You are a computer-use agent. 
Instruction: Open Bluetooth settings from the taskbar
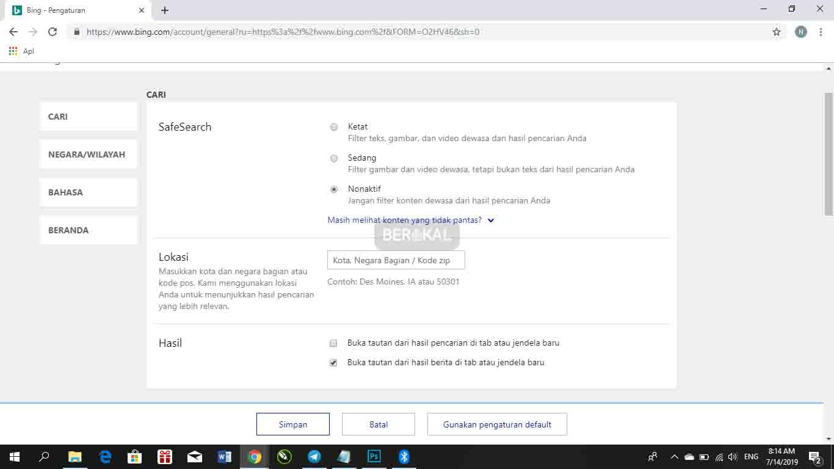[x=404, y=456]
